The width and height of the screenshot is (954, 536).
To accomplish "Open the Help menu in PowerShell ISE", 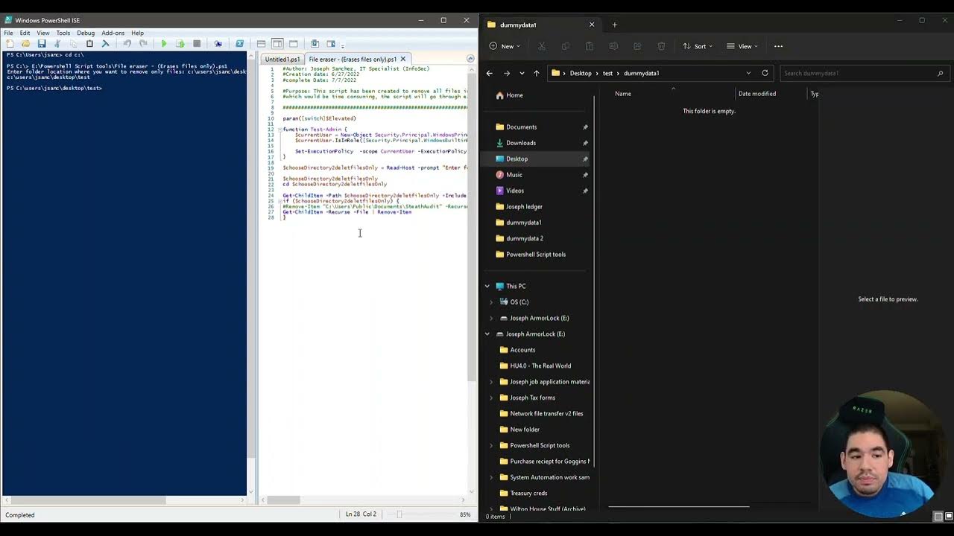I will click(x=138, y=33).
